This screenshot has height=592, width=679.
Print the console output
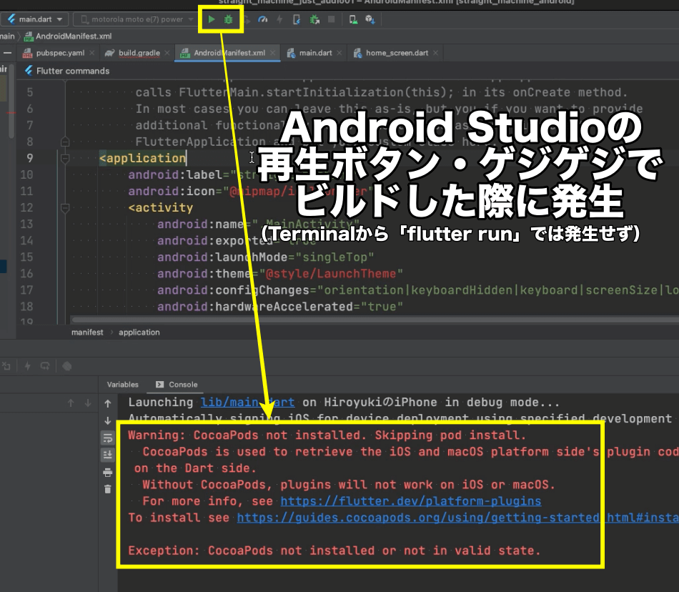coord(107,472)
